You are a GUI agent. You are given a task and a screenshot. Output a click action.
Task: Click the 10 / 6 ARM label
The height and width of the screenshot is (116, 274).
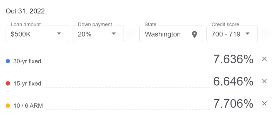pos(28,106)
